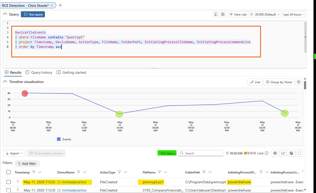Click the Events legend item under chart
The height and width of the screenshot is (193, 316).
pos(64,139)
